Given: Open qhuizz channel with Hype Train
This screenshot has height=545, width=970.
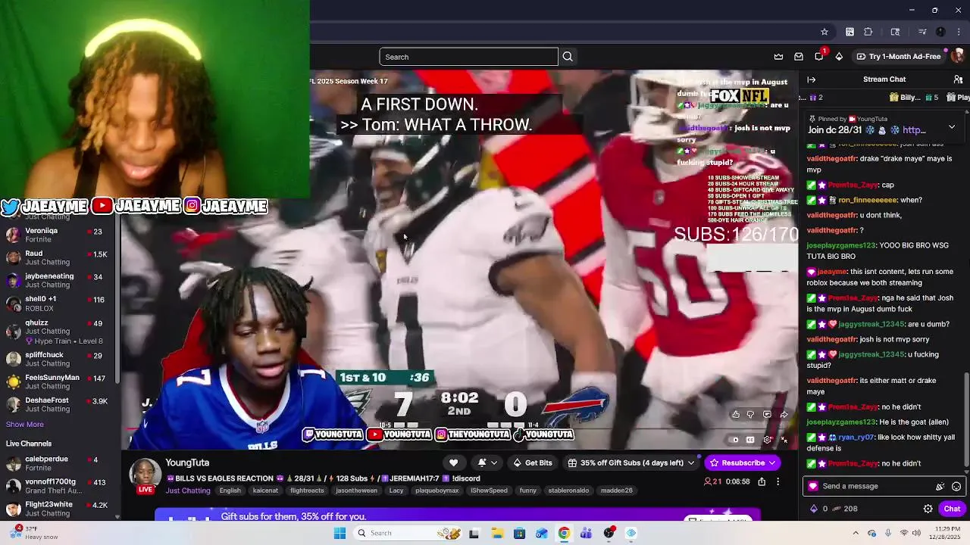Looking at the screenshot, I should 57,332.
